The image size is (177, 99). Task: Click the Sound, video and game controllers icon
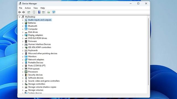tap(26, 81)
